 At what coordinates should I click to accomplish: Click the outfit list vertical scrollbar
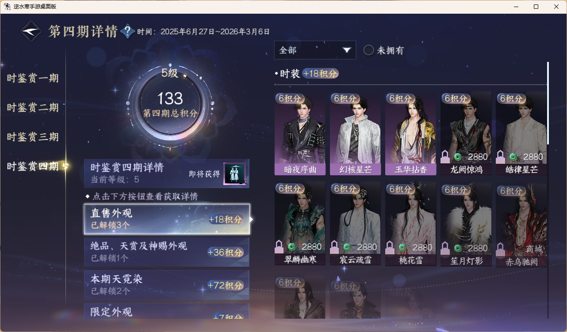click(548, 103)
